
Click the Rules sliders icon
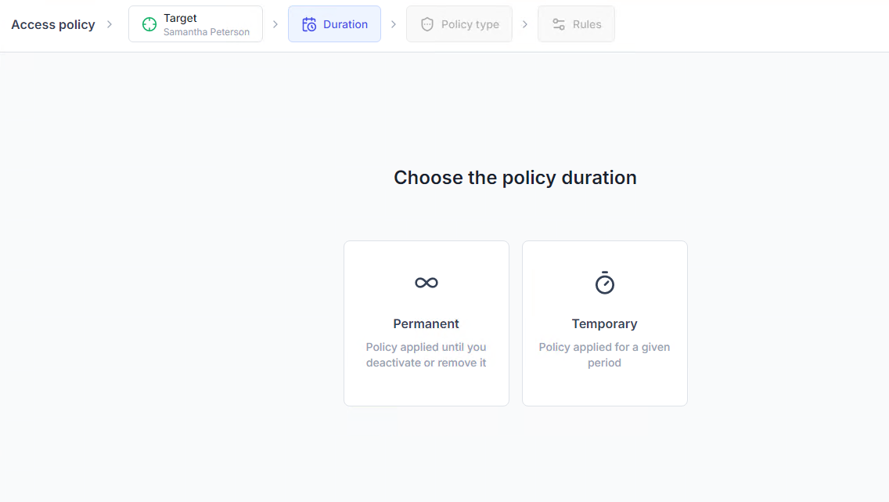tap(559, 24)
